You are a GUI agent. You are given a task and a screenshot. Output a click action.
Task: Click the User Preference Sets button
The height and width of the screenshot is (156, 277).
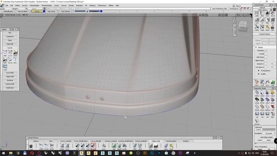[219, 9]
